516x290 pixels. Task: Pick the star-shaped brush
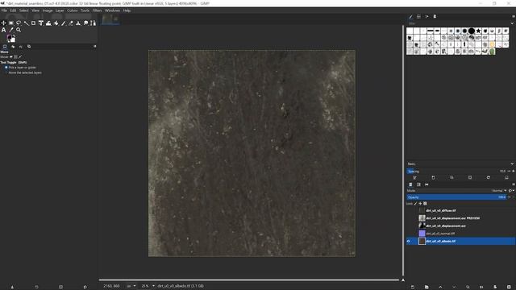click(x=478, y=31)
